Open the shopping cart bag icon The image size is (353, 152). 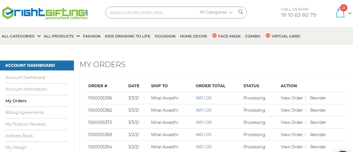[x=340, y=13]
